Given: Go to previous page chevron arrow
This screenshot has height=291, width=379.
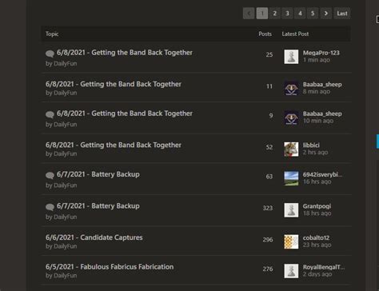Looking at the screenshot, I should 249,14.
